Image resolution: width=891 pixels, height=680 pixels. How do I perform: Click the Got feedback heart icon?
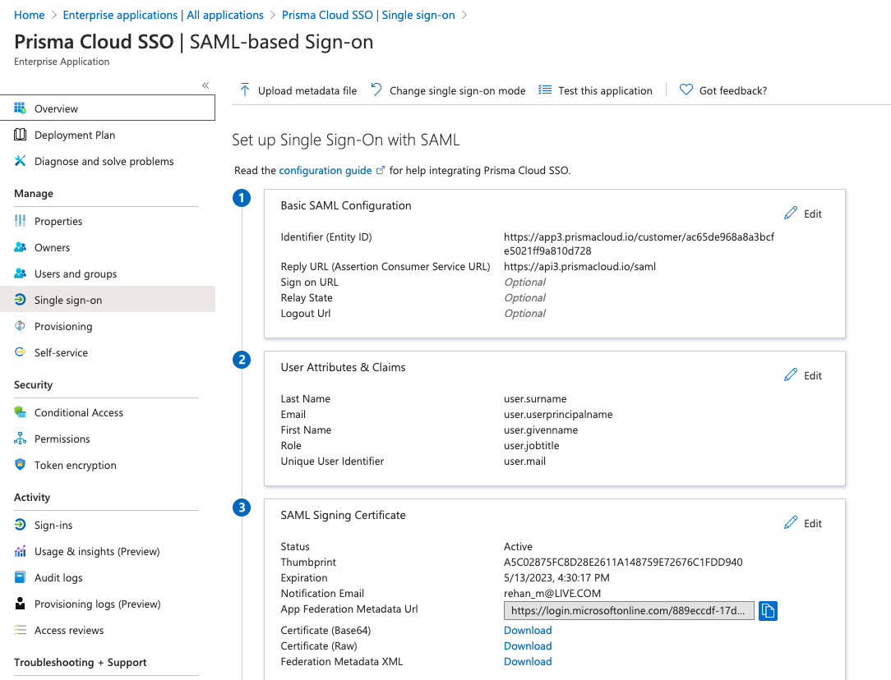pos(686,90)
